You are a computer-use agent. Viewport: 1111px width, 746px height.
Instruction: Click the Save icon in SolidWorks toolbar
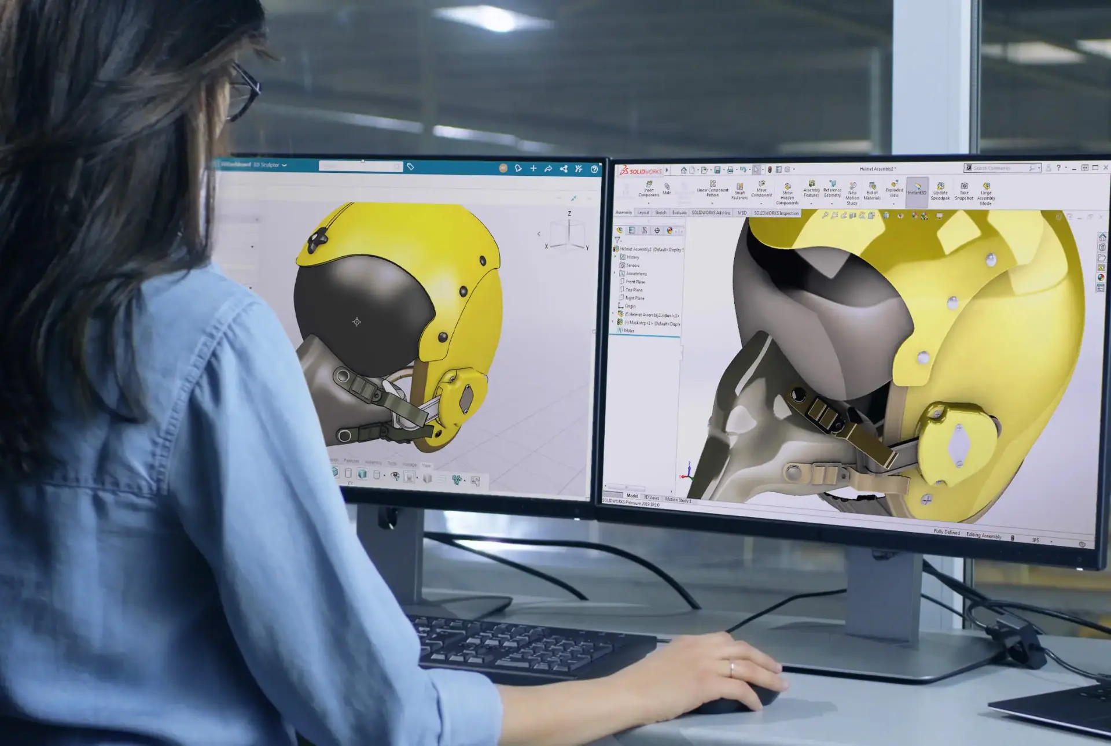(717, 168)
